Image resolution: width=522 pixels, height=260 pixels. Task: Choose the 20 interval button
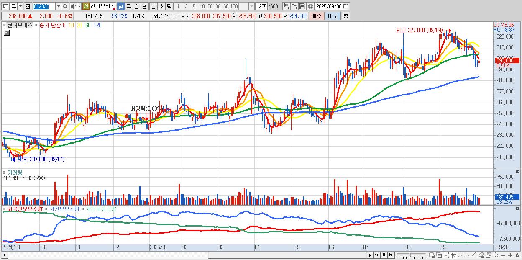tap(210, 6)
